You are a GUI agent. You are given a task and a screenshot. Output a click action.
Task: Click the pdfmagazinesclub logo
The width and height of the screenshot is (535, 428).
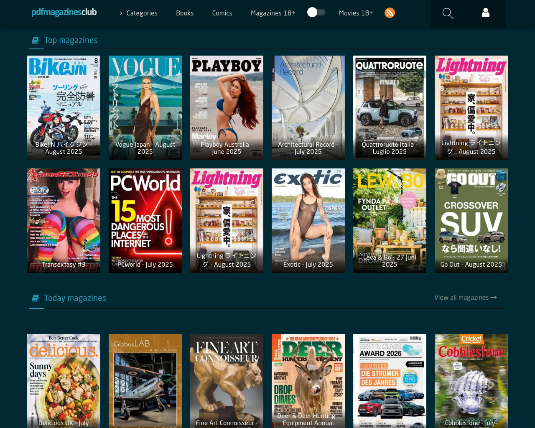coord(64,12)
